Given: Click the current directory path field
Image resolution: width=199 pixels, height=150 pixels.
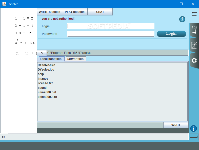Looking at the screenshot, I should (x=118, y=53).
